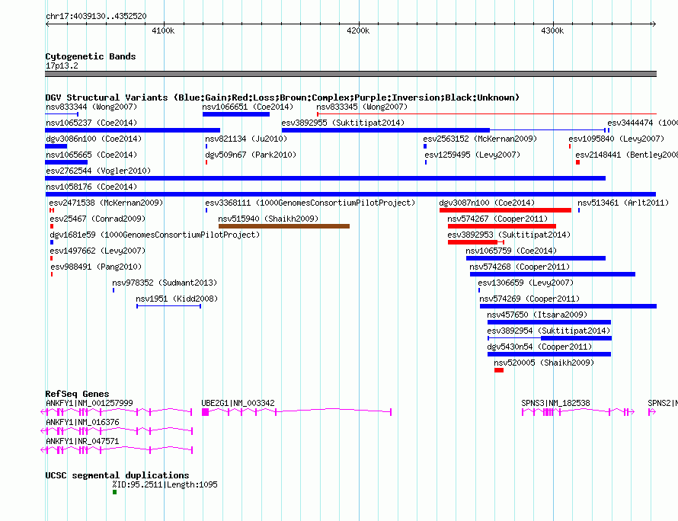Open esv988491 (Pang2010) variant label
The height and width of the screenshot is (521, 678).
point(96,267)
